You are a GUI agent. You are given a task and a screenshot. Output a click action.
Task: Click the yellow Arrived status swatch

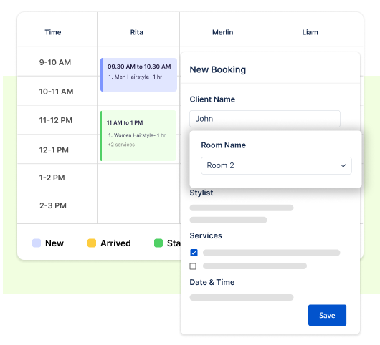(x=92, y=243)
